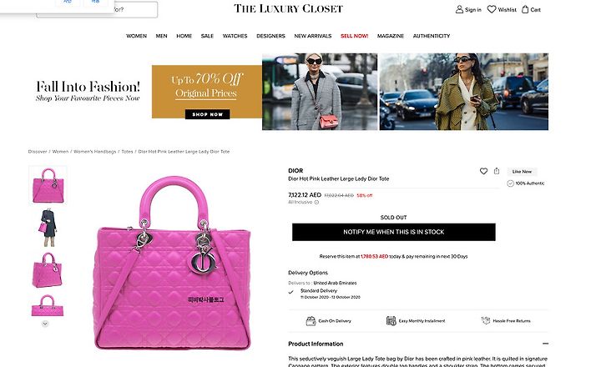This screenshot has width=601, height=367.
Task: Select the model wearing bag thumbnail
Action: click(48, 228)
